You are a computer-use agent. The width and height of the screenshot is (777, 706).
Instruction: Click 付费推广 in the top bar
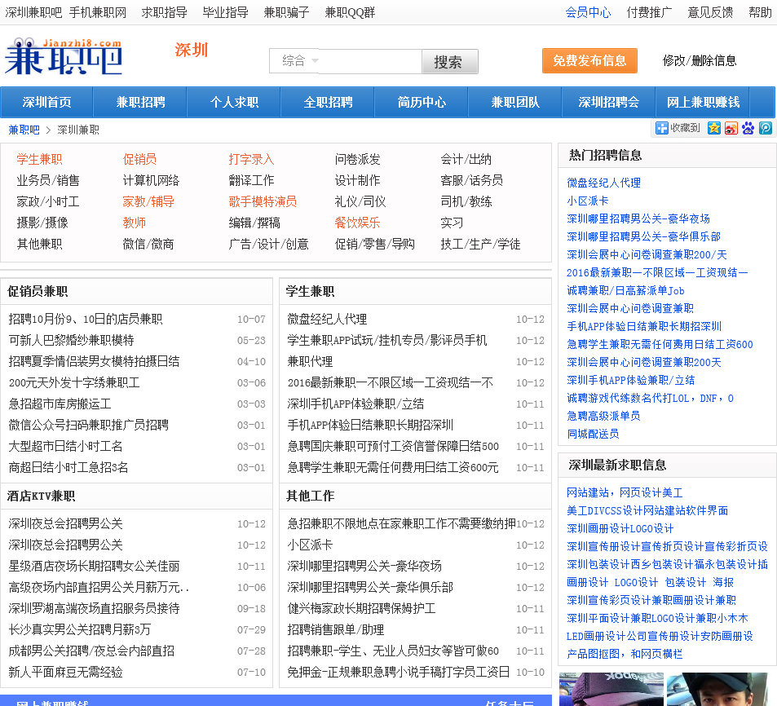(649, 12)
